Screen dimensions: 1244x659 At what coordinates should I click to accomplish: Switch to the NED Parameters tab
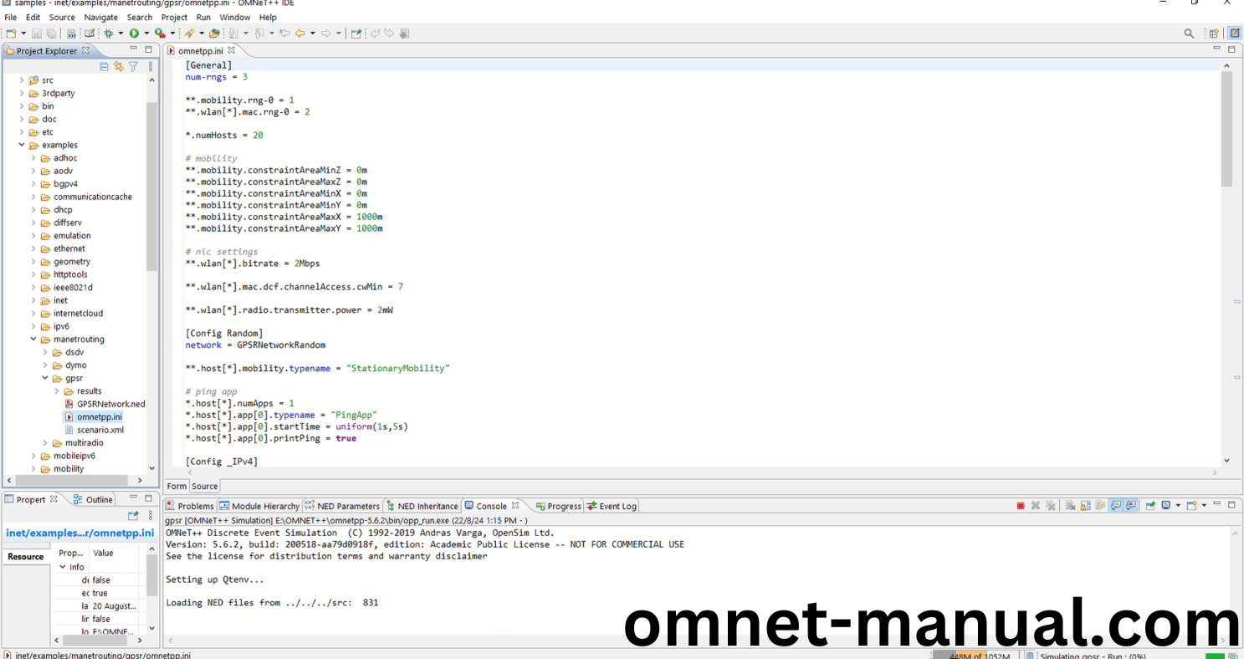pos(342,506)
